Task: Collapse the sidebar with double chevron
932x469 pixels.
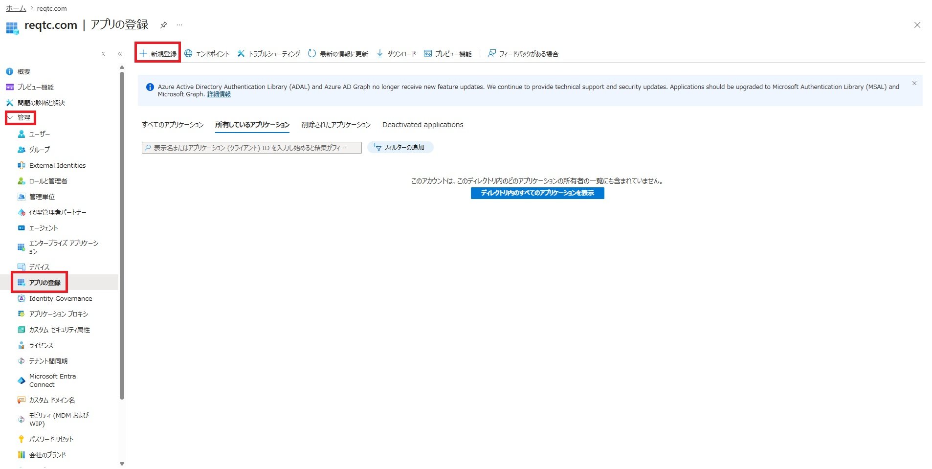Action: [120, 54]
